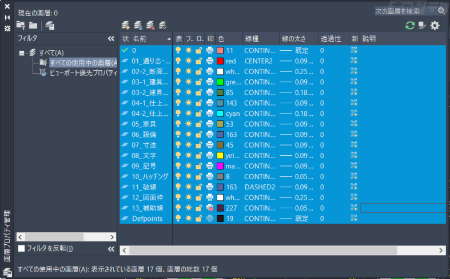The height and width of the screenshot is (279, 450).
Task: Click the 説明 column header
Action: [x=403, y=39]
